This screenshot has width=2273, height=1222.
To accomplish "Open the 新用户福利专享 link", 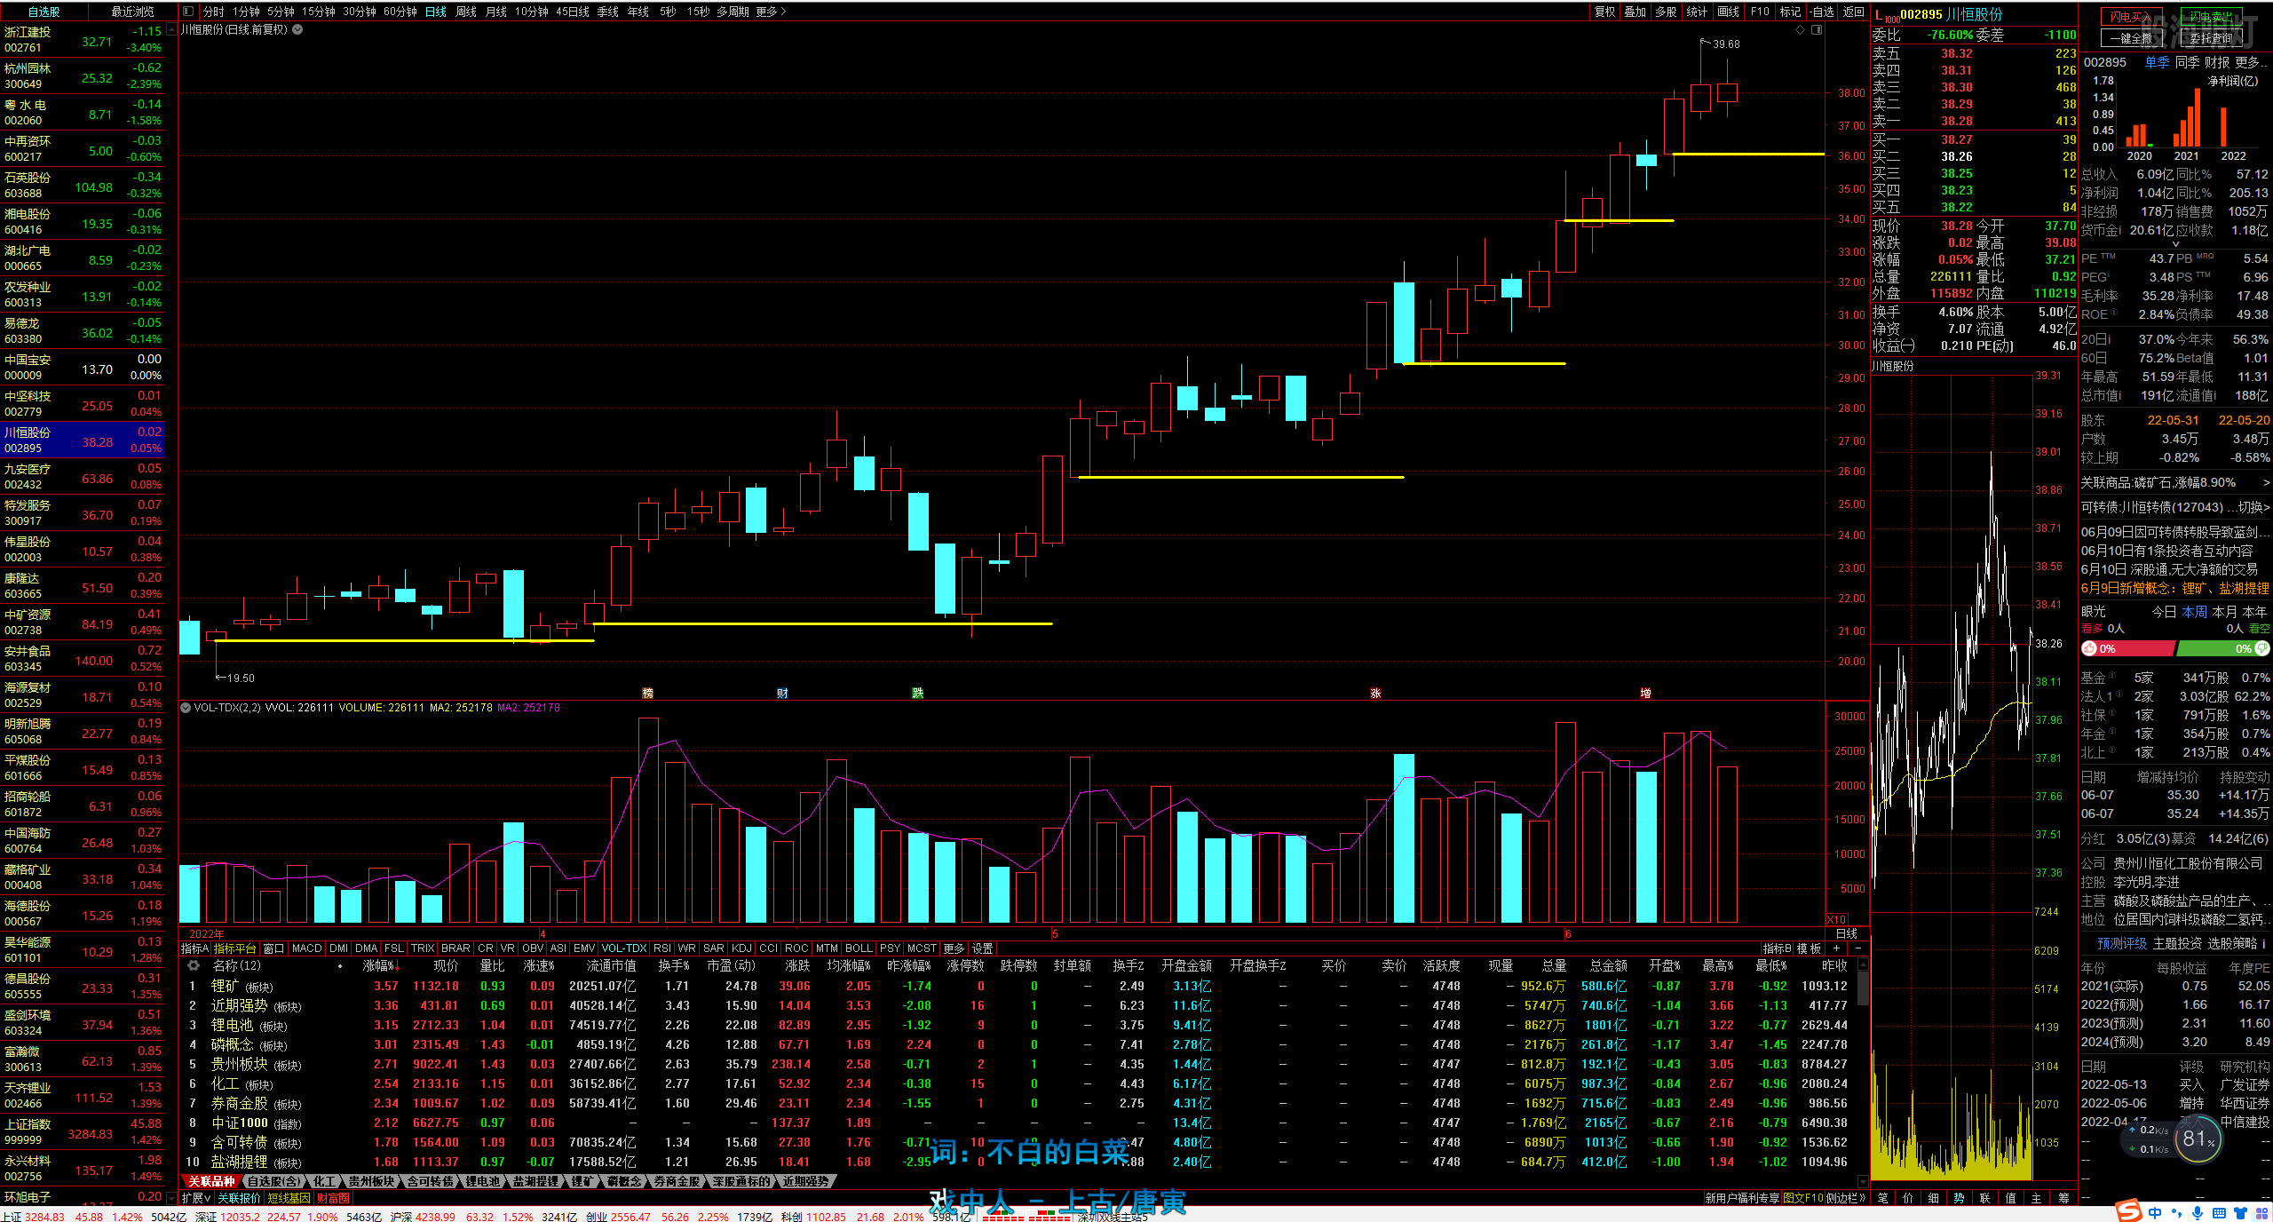I will pyautogui.click(x=1742, y=1198).
